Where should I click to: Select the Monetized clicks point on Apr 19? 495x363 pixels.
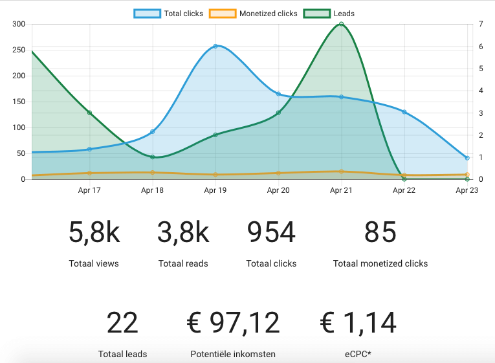[215, 175]
